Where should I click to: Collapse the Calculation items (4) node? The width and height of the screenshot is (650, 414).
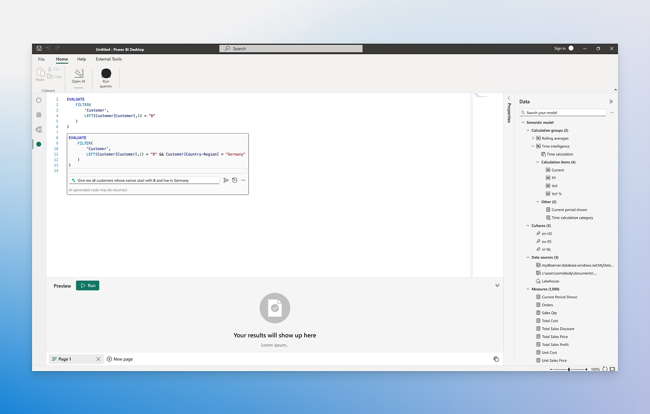tap(538, 162)
